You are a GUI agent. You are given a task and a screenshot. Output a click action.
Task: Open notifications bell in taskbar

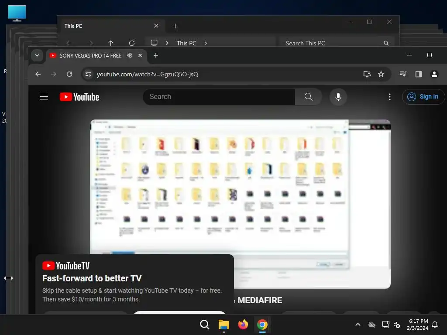tap(435, 325)
